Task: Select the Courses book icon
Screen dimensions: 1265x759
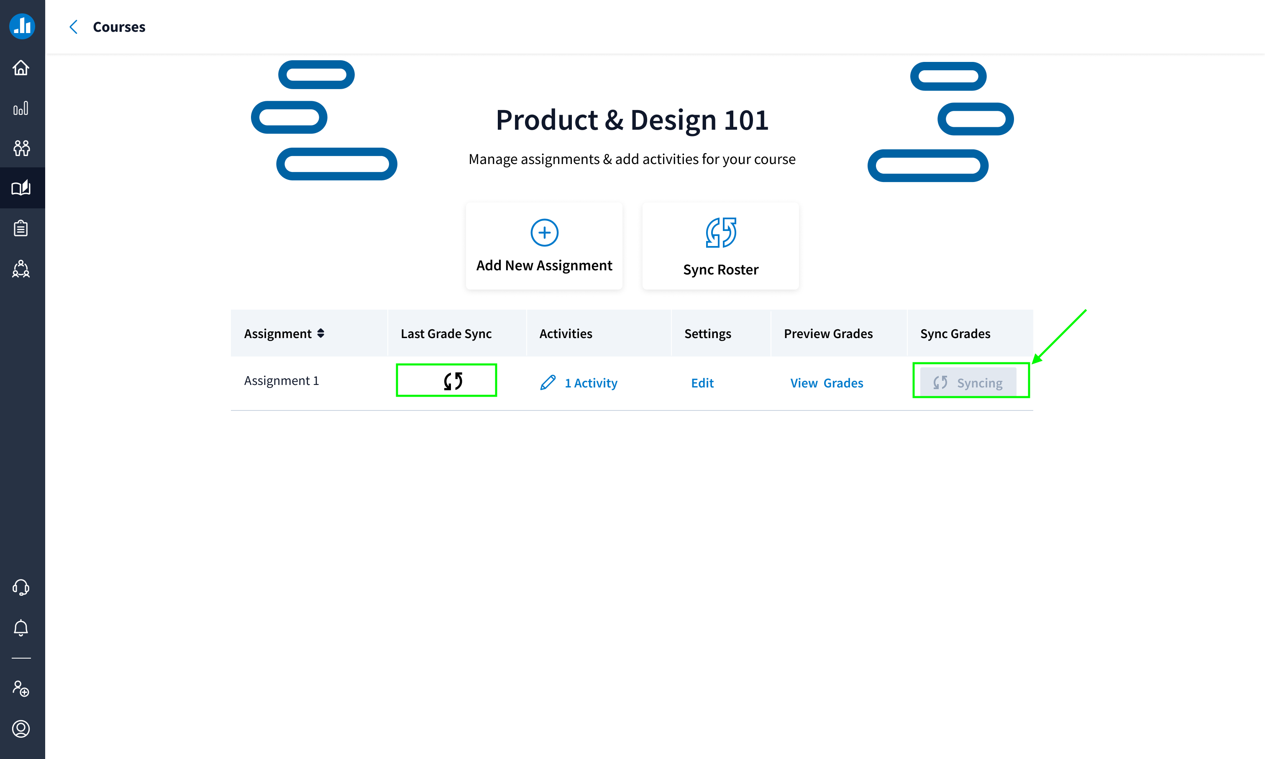Action: coord(21,188)
